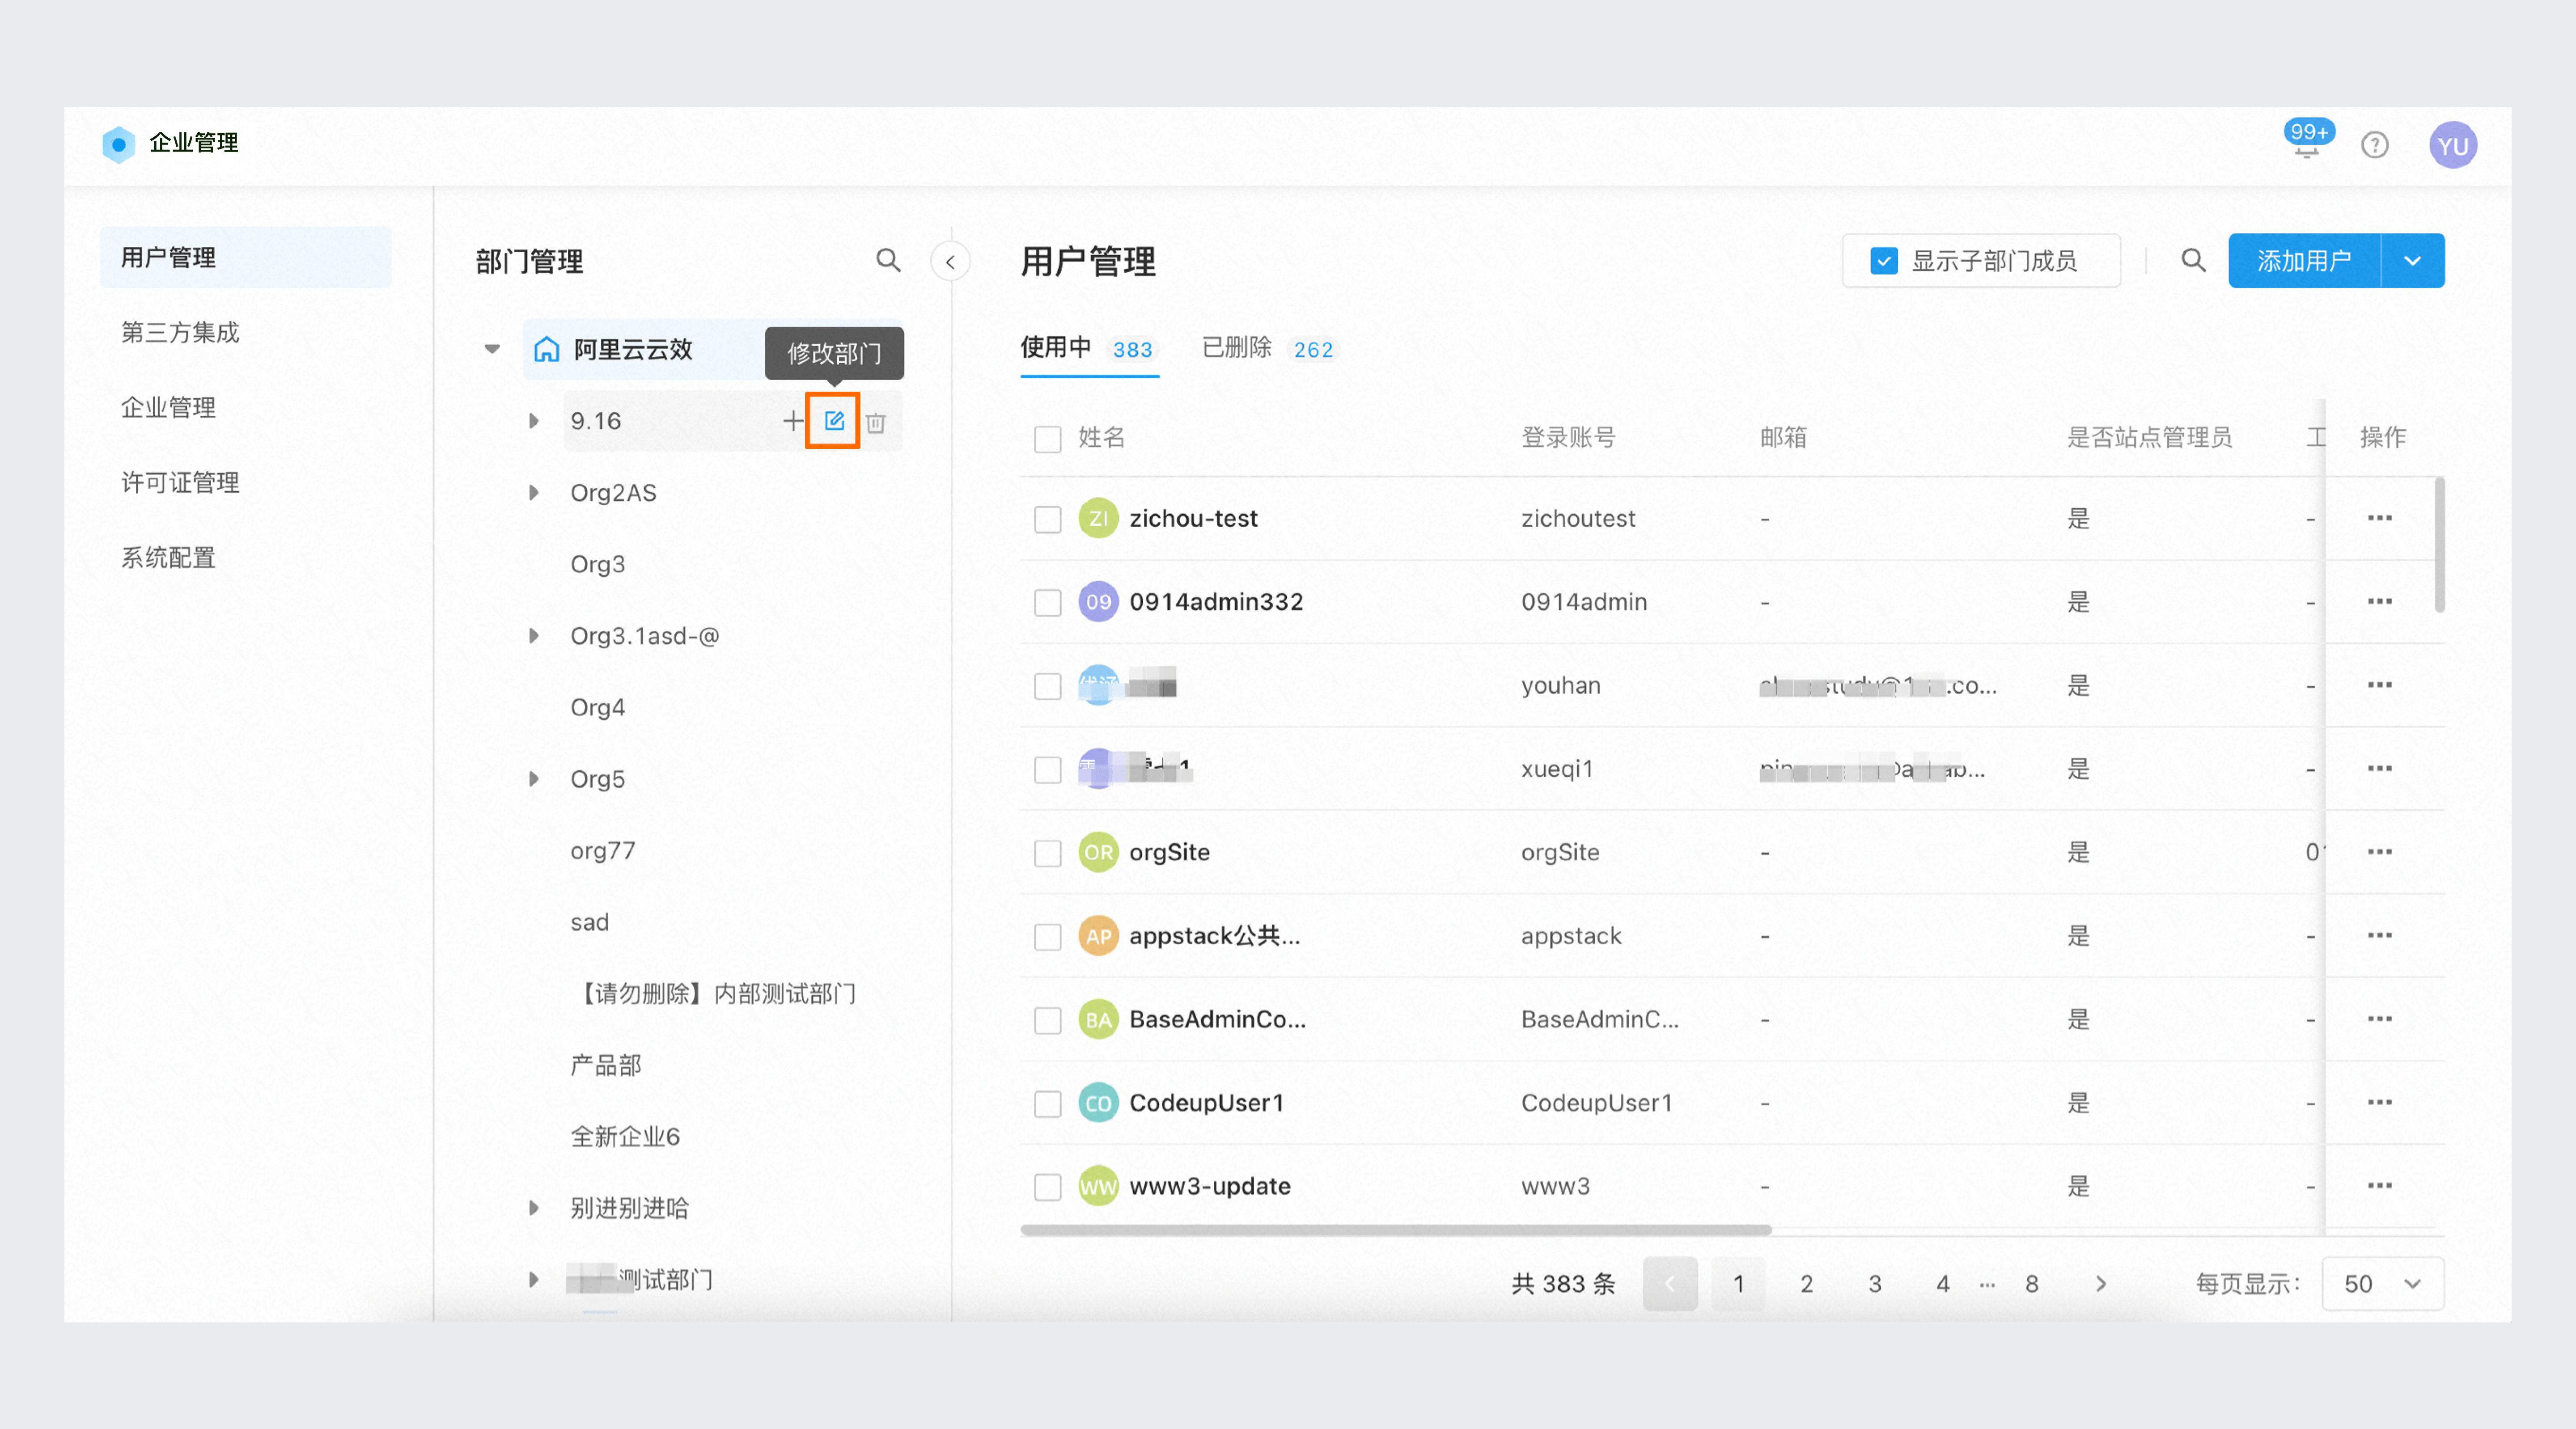Collapse the 阿里云云效 root tree node
2576x1429 pixels.
(491, 349)
